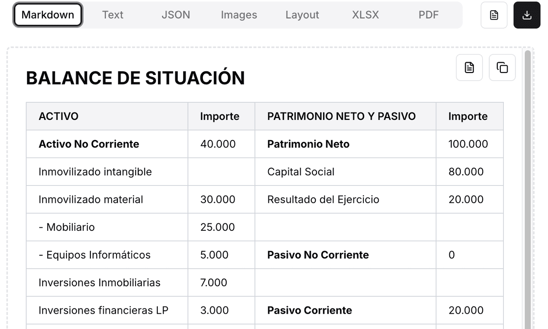Select the Text tab
The width and height of the screenshot is (548, 329).
point(113,15)
